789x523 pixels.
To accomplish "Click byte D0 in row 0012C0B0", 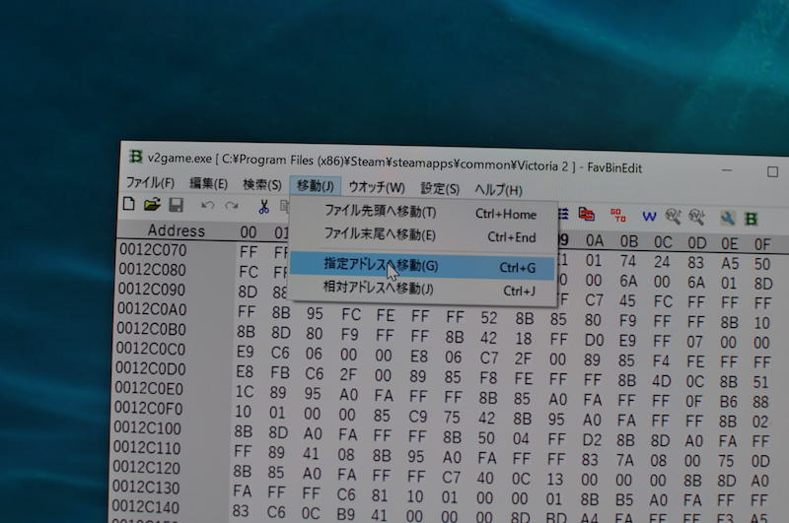I will (x=594, y=340).
